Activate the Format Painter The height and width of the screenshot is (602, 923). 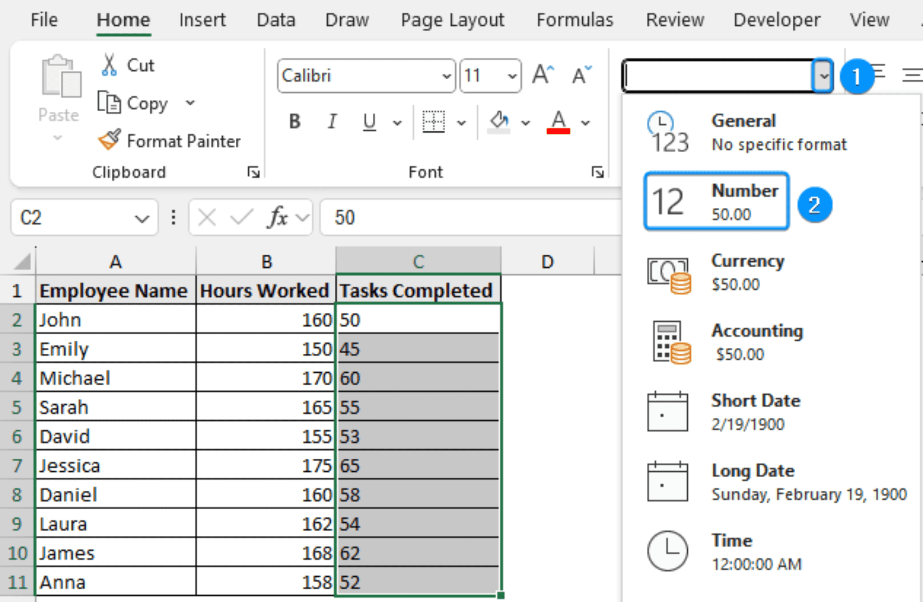[x=110, y=140]
